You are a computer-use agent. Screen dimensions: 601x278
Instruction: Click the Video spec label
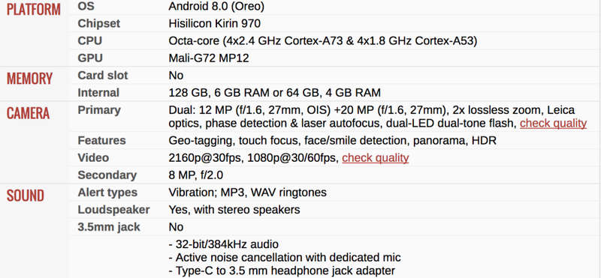click(x=93, y=158)
